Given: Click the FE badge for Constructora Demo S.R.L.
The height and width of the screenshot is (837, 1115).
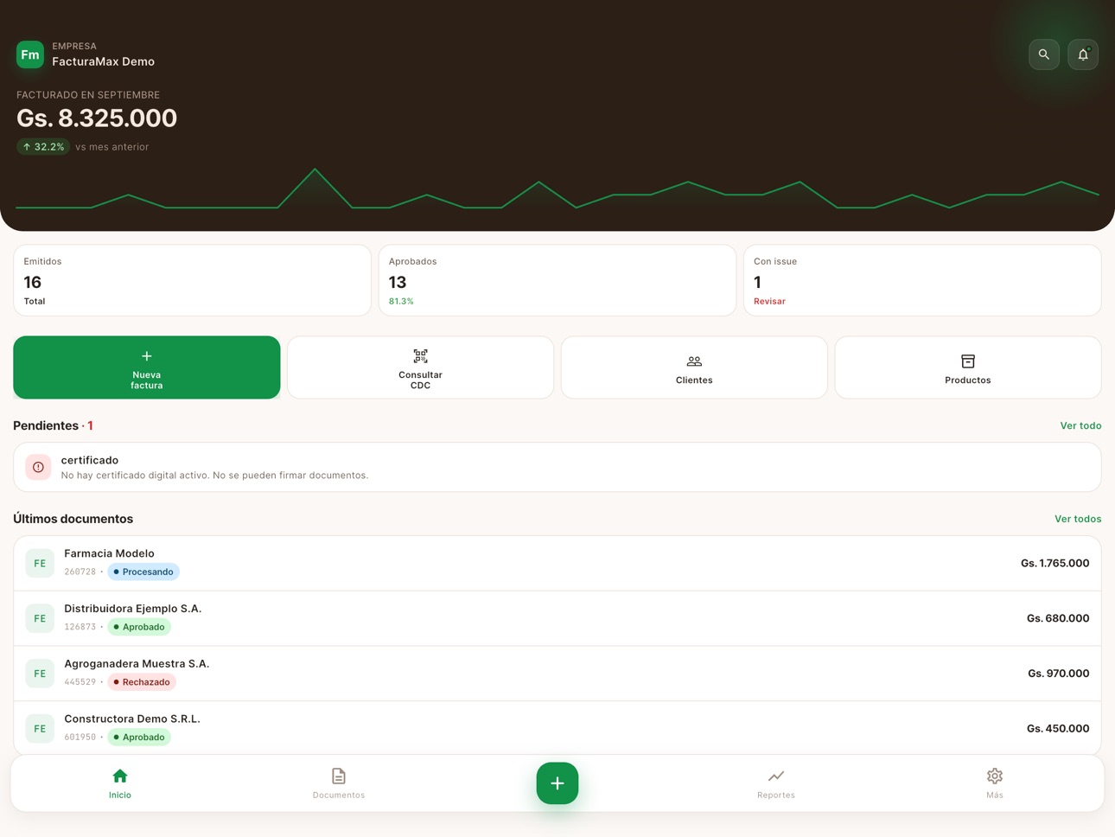Looking at the screenshot, I should point(40,729).
